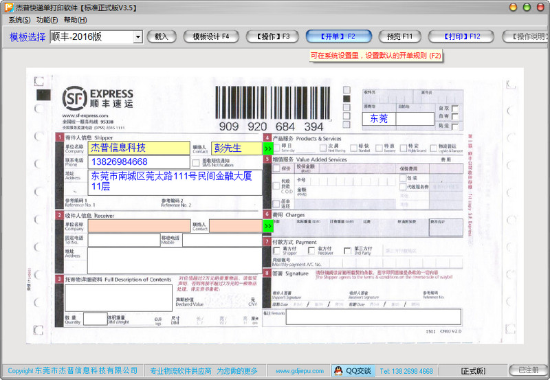Click the receiver 固定电话 Tel No. field
550x380 pixels.
tap(124, 240)
